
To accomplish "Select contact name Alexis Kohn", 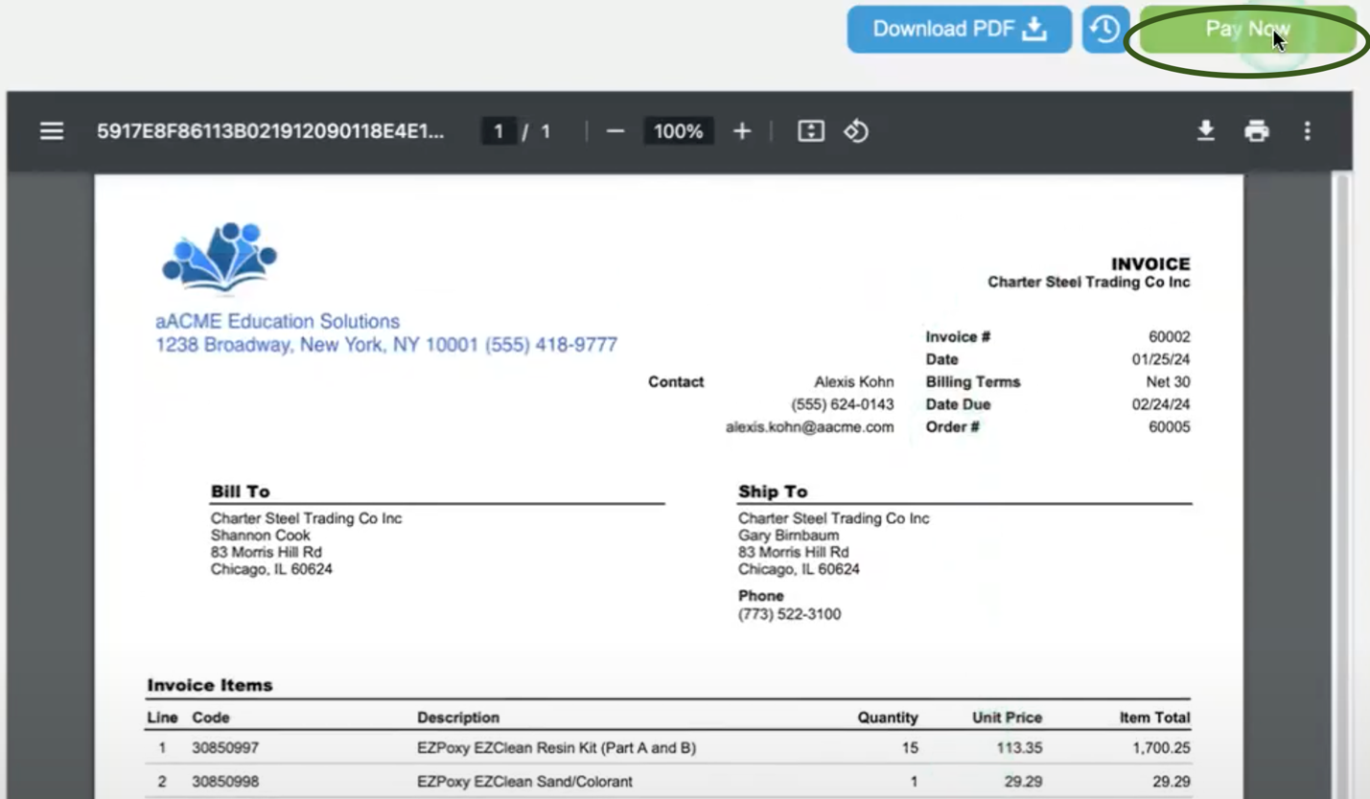I will point(853,381).
